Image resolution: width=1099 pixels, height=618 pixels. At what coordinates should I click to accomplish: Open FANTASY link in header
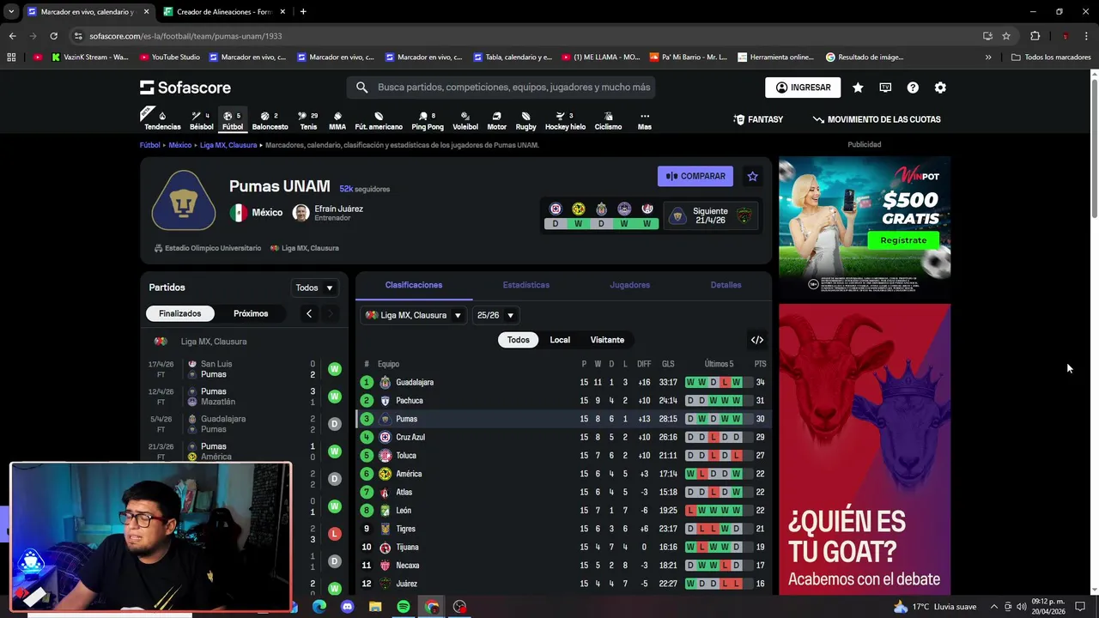[x=758, y=119]
